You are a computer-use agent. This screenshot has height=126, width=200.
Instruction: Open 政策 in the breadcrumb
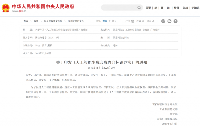tap(36, 21)
